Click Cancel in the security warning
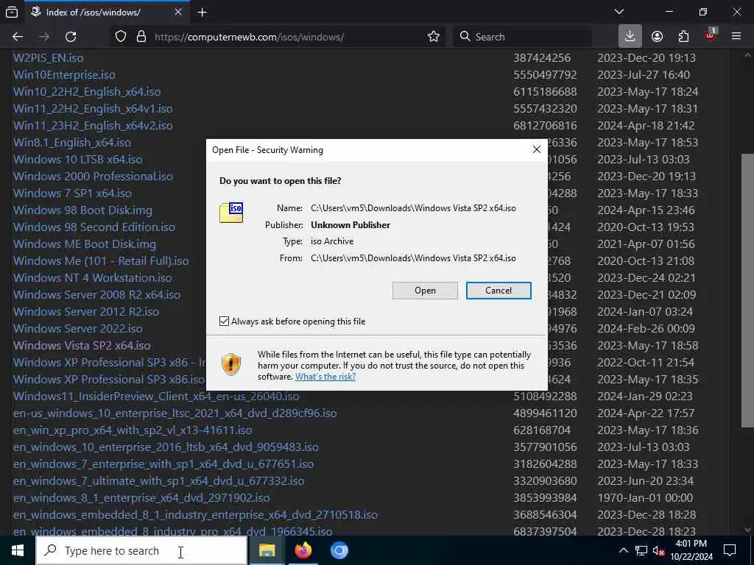Screen dimensions: 754x565 point(498,290)
